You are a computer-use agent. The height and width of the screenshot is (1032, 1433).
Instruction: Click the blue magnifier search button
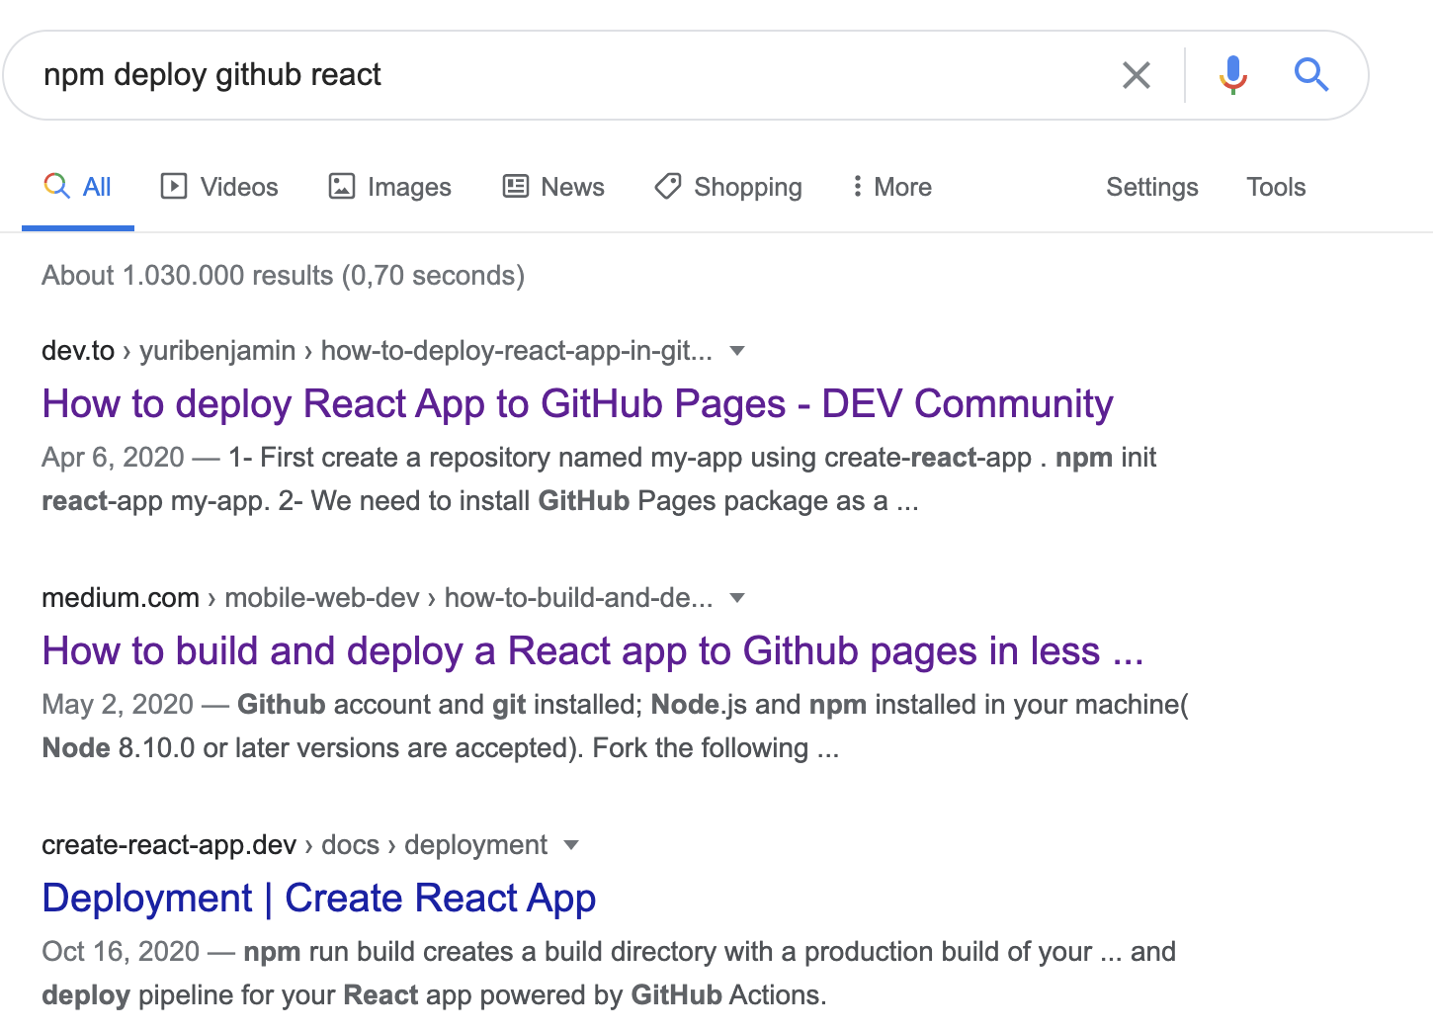coord(1311,74)
